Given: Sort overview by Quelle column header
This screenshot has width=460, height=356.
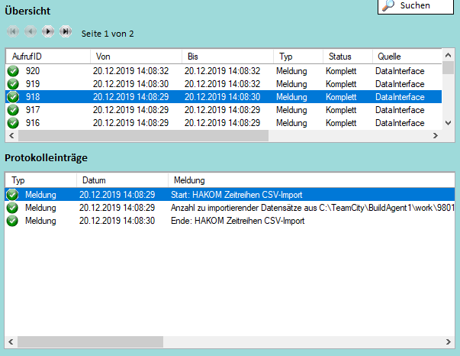Looking at the screenshot, I should (x=404, y=57).
